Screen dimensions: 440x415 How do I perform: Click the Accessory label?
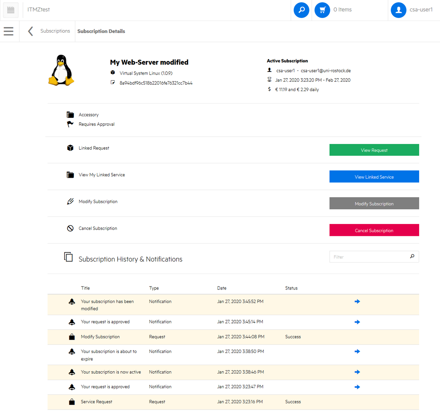click(88, 115)
